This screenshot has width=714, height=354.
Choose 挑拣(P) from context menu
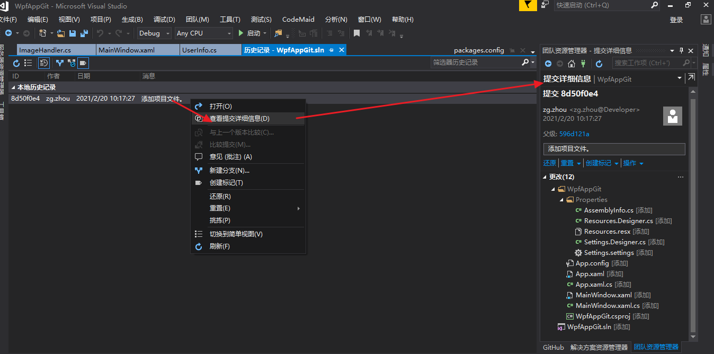coord(248,220)
